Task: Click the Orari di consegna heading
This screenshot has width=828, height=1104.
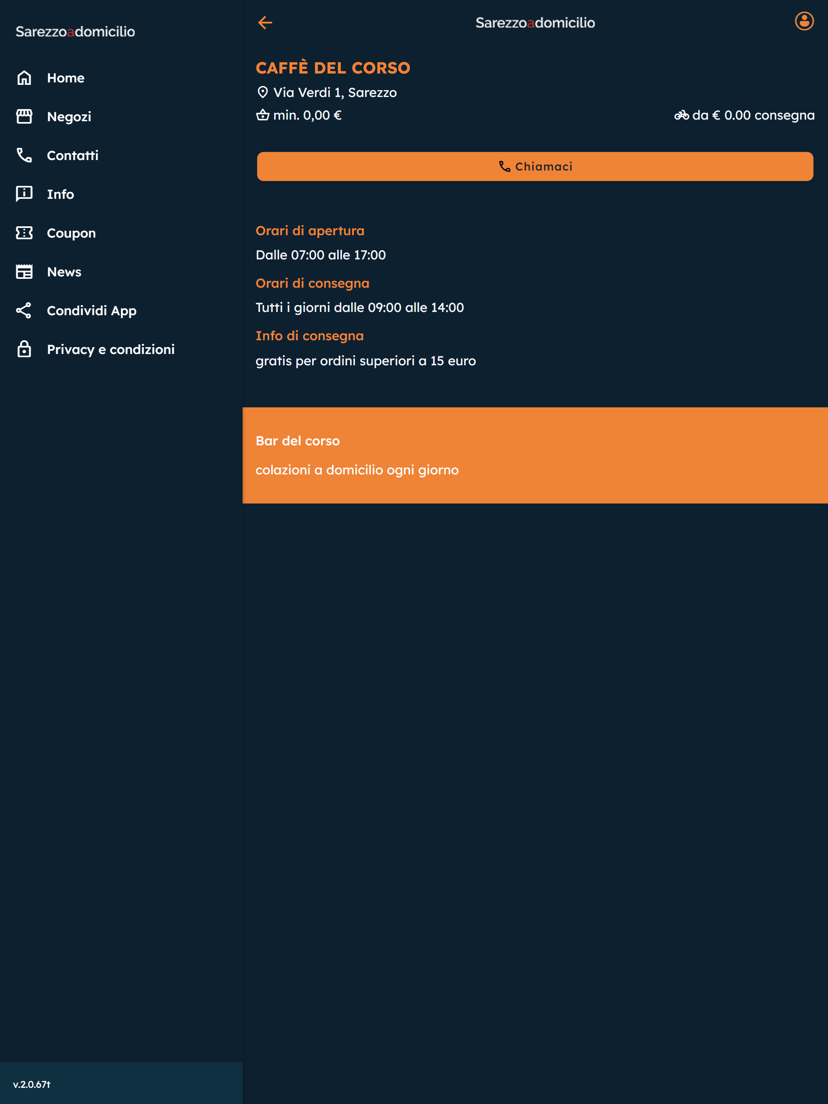Action: (312, 284)
